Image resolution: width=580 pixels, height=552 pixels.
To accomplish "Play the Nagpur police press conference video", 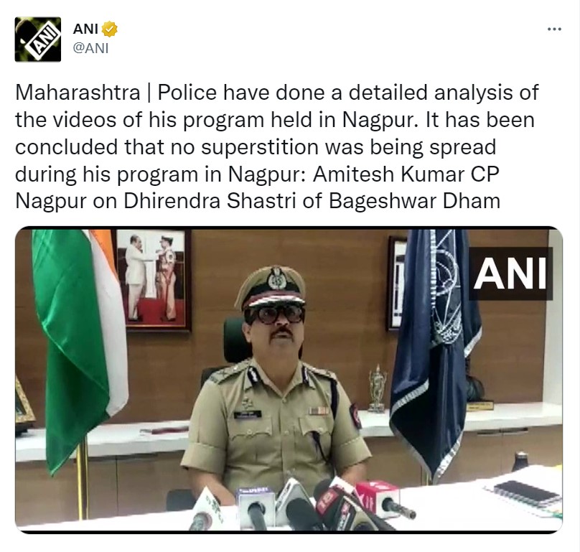I will (289, 380).
